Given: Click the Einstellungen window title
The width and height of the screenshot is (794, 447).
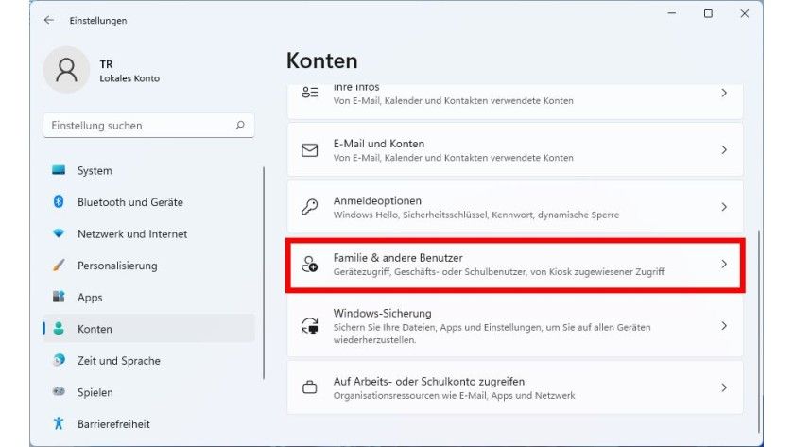Looking at the screenshot, I should click(98, 21).
